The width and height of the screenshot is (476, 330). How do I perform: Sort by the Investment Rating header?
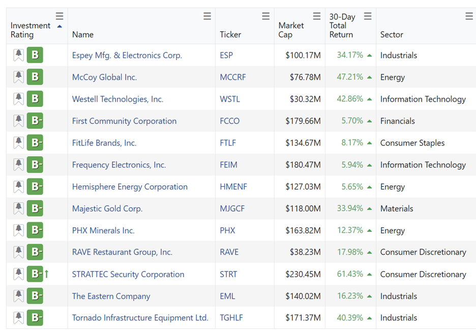point(31,30)
